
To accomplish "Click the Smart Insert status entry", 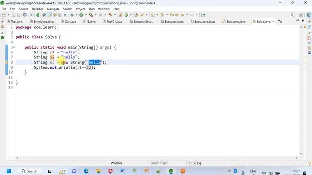I will 159,163.
